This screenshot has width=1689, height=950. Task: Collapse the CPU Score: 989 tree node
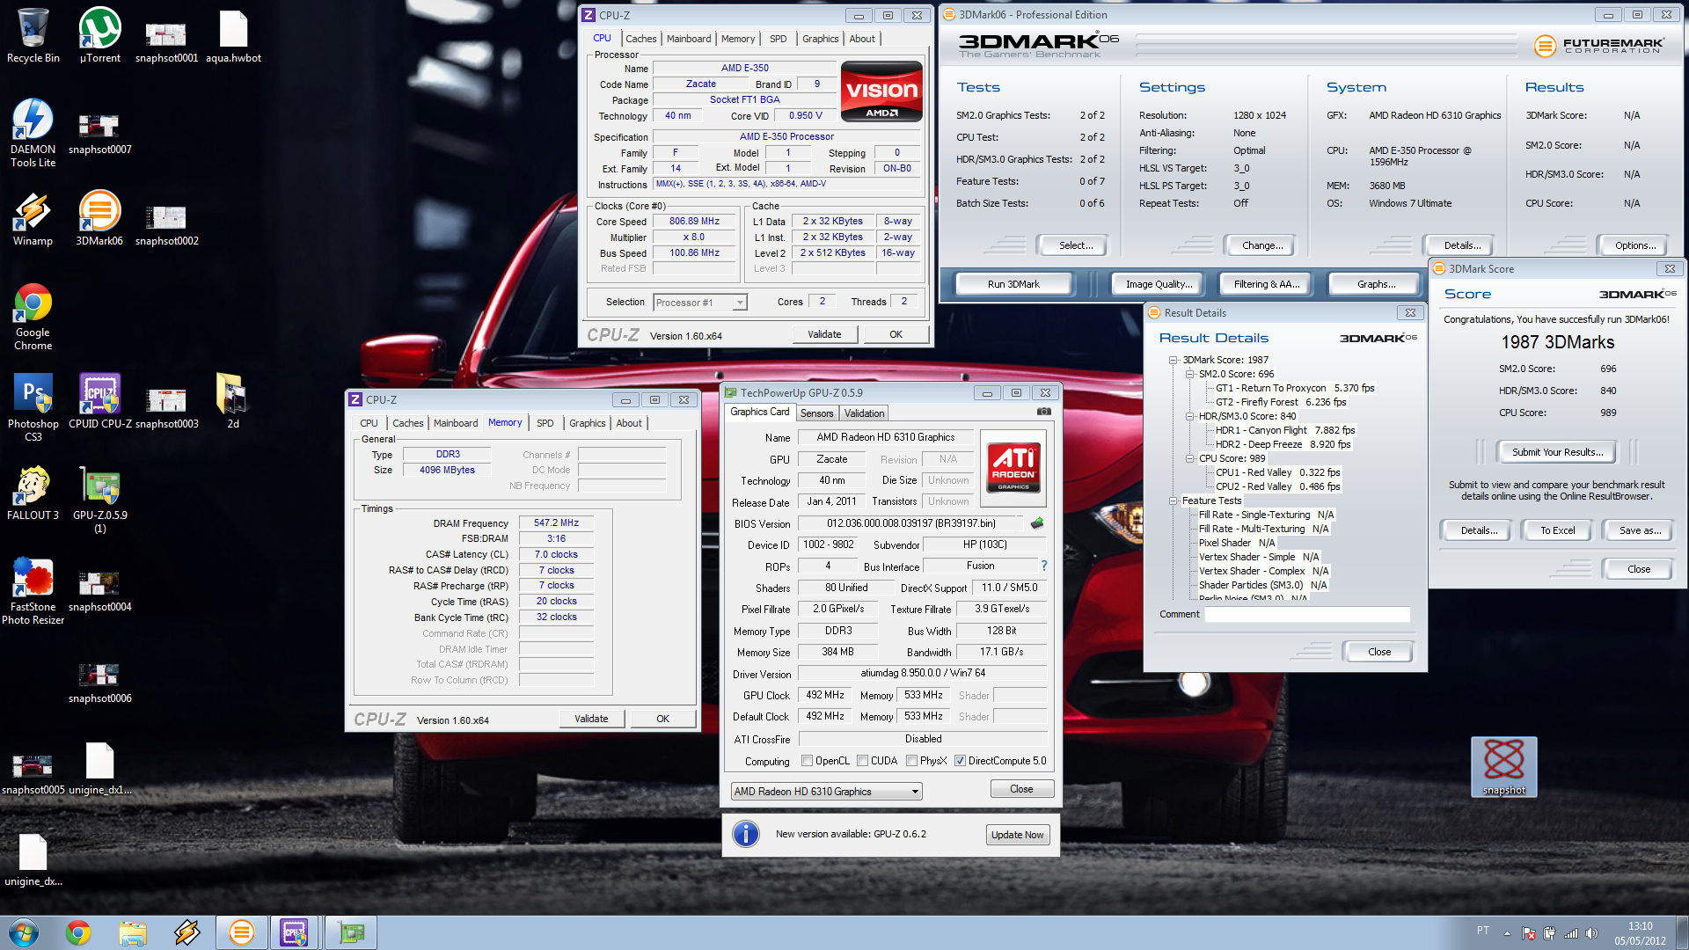click(1189, 458)
